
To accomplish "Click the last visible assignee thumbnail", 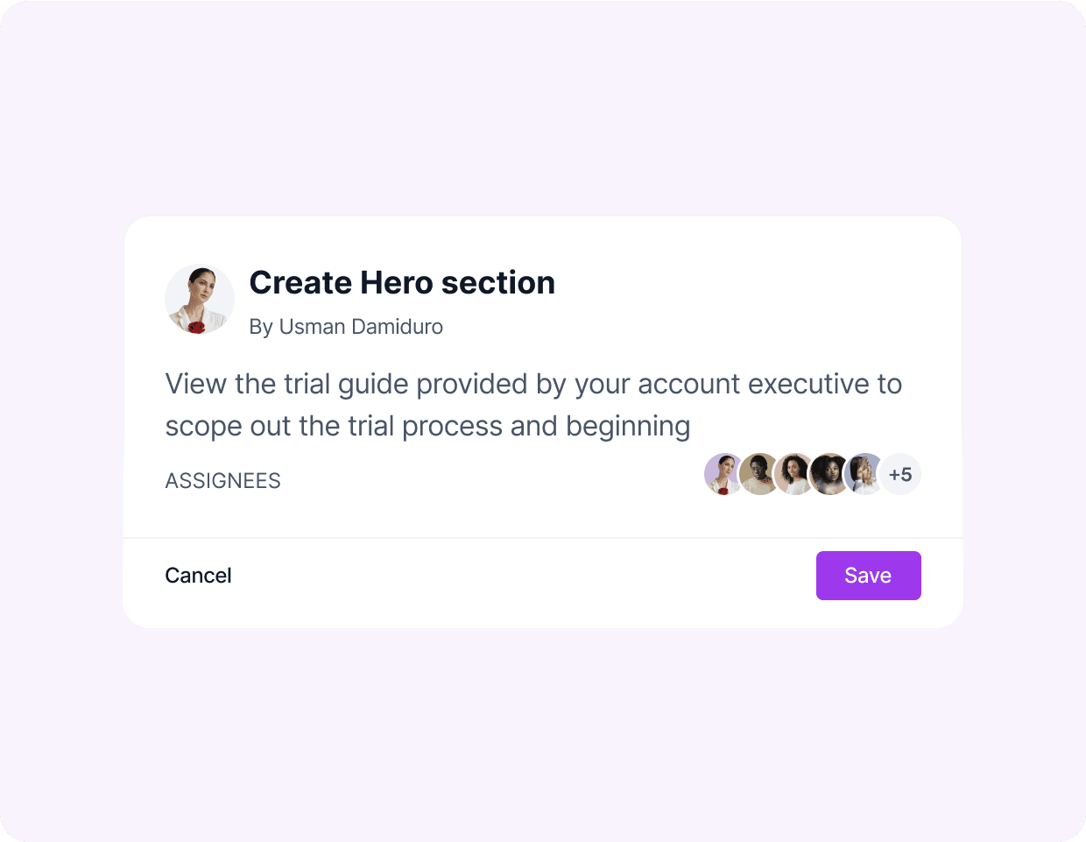I will [x=864, y=474].
